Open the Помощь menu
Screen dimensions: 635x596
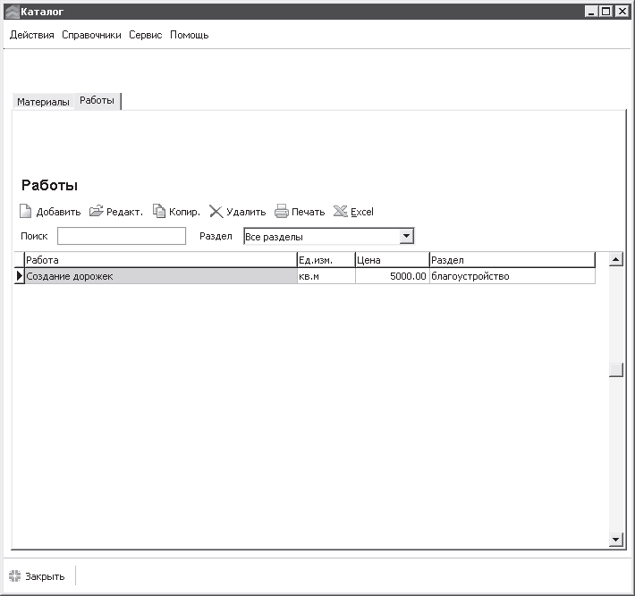pos(189,35)
